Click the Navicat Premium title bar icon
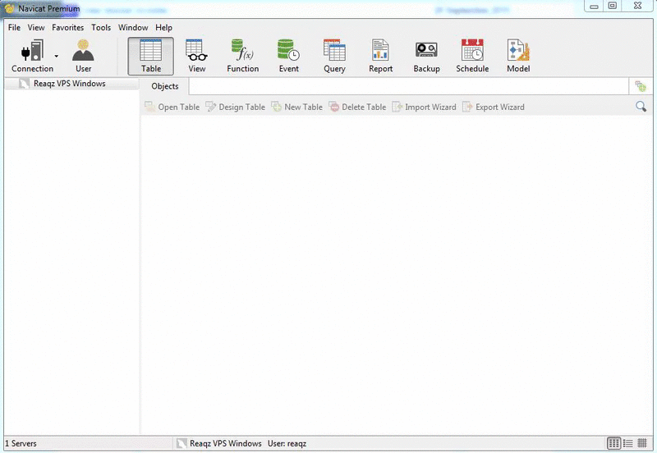This screenshot has height=453, width=657. pos(9,8)
